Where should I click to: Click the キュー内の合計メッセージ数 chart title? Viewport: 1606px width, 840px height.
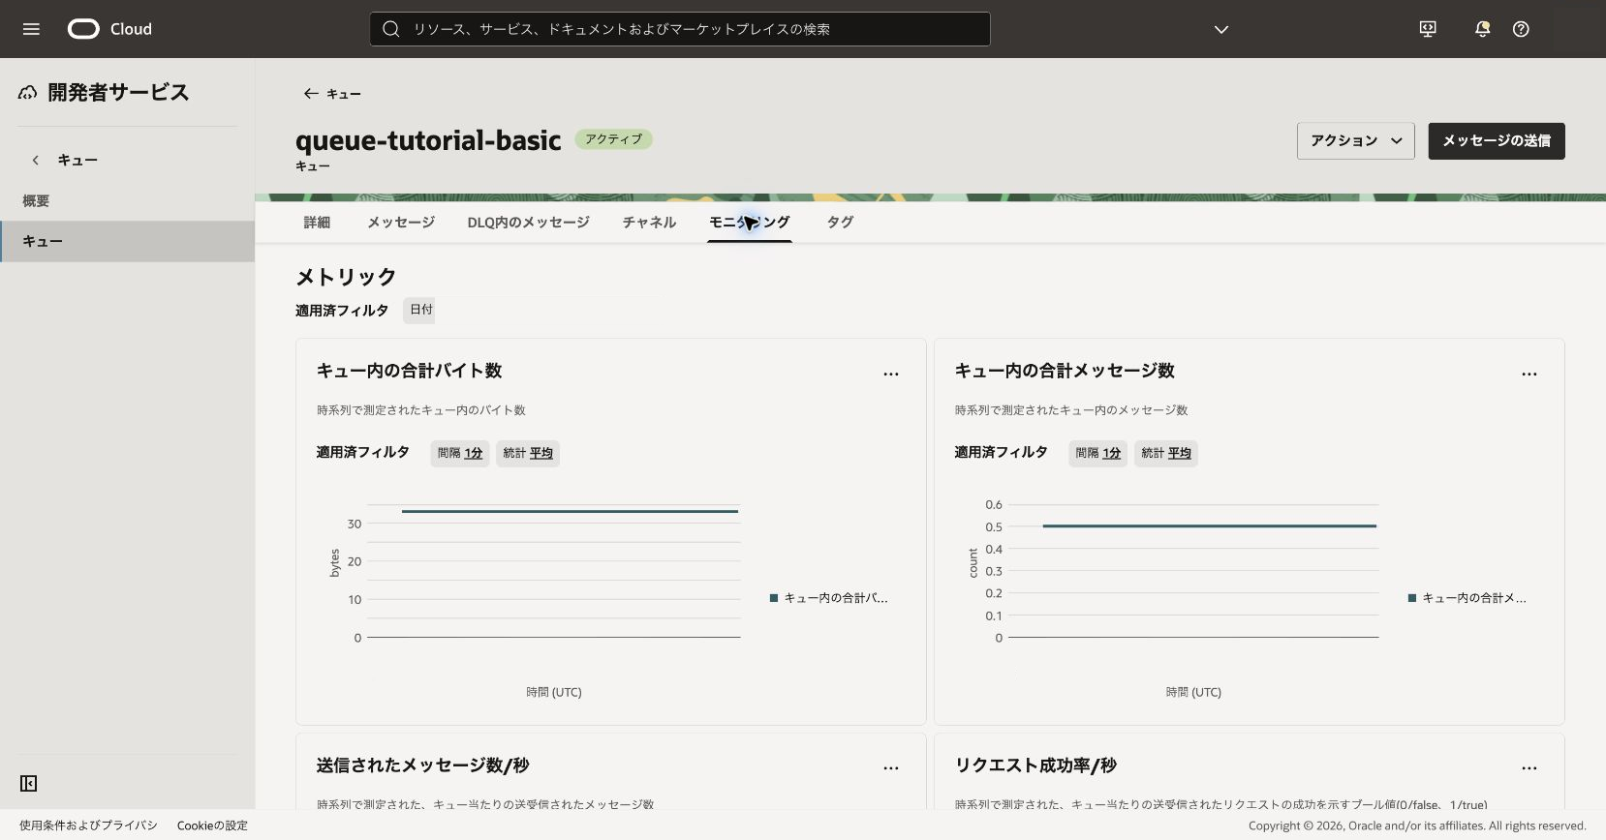pos(1065,371)
